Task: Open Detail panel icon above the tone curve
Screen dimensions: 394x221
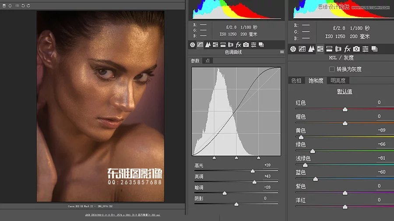Action: (x=208, y=45)
